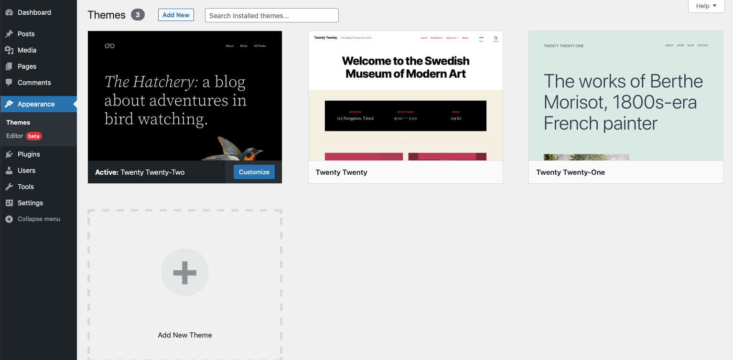
Task: Click the Users person icon
Action: pyautogui.click(x=10, y=170)
